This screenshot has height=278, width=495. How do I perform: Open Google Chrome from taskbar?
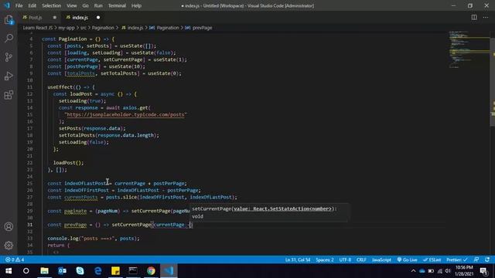click(151, 271)
